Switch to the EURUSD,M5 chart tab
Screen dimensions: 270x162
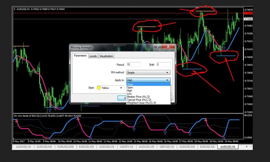[x=86, y=147]
